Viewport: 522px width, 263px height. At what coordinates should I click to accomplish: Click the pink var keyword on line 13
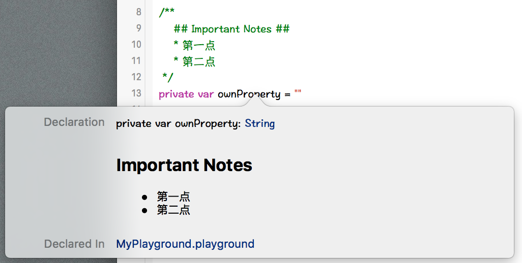click(206, 94)
